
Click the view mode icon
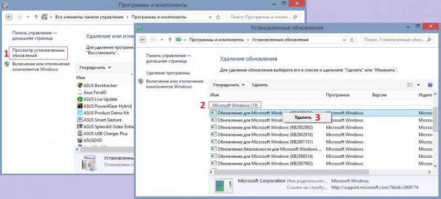click(x=410, y=85)
